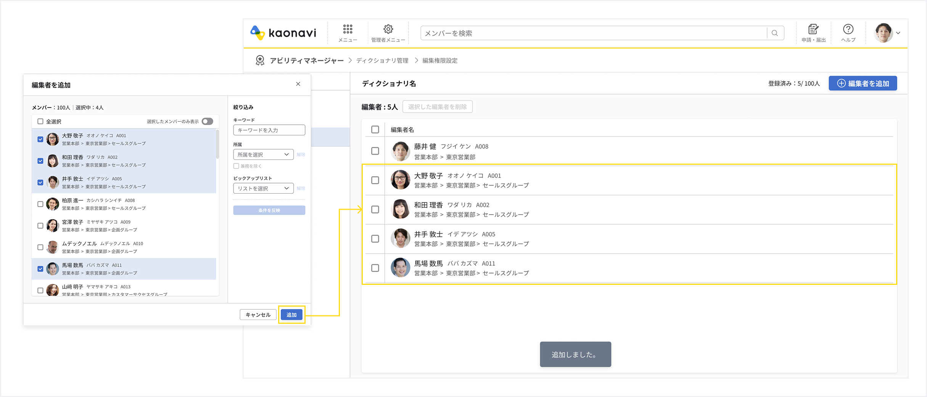Screen dimensions: 927x397
Task: Open the 所属を選択 dropdown
Action: click(x=263, y=154)
